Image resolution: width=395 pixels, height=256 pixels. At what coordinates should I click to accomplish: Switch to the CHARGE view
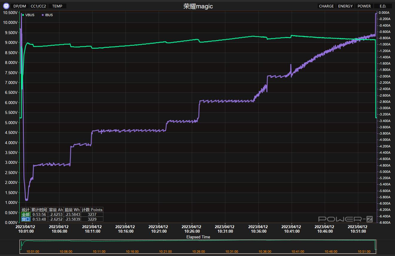(x=326, y=6)
